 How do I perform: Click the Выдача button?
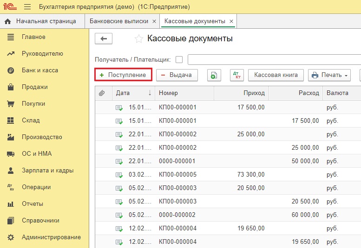(x=177, y=75)
